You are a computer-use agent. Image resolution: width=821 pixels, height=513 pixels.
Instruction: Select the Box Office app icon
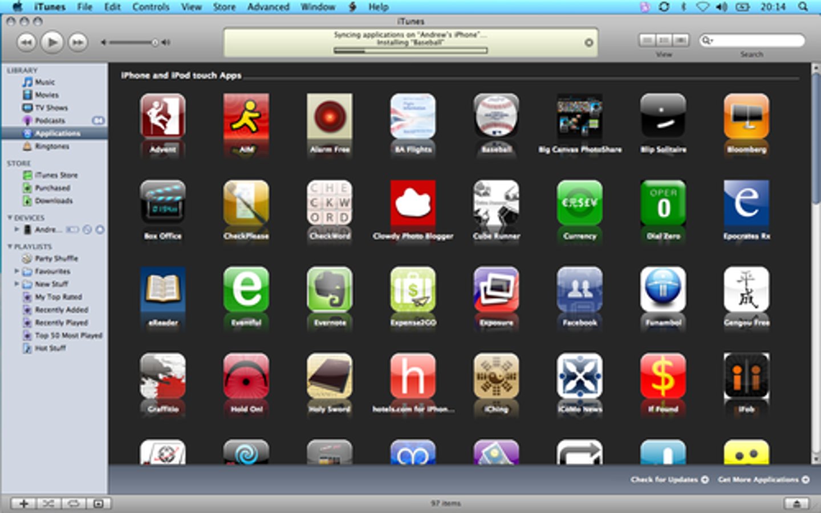pos(162,203)
